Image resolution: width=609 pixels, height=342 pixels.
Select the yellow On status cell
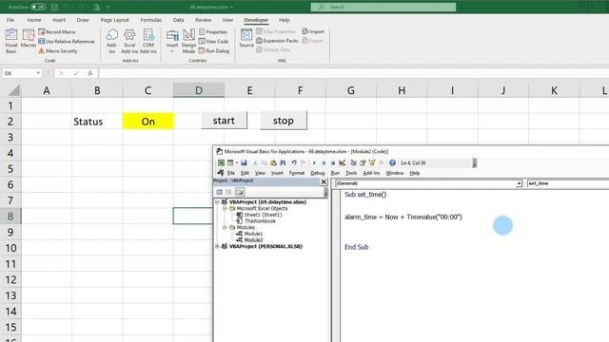(x=148, y=122)
